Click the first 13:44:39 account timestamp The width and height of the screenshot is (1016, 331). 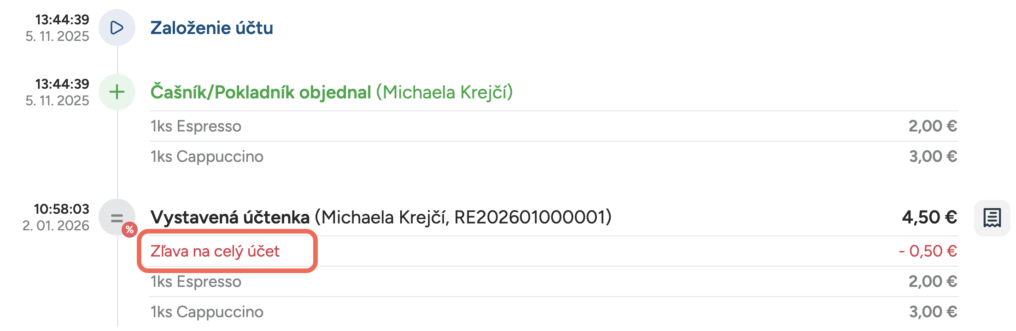pos(62,20)
